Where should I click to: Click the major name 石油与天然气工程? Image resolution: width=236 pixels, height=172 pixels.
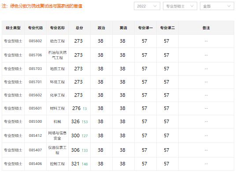[58, 55]
